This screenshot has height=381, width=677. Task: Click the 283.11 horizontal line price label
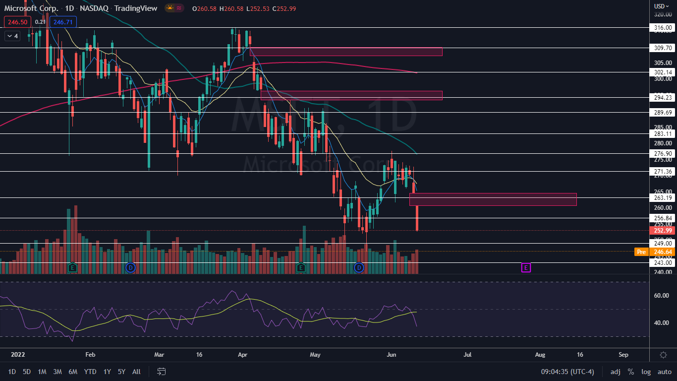[663, 133]
